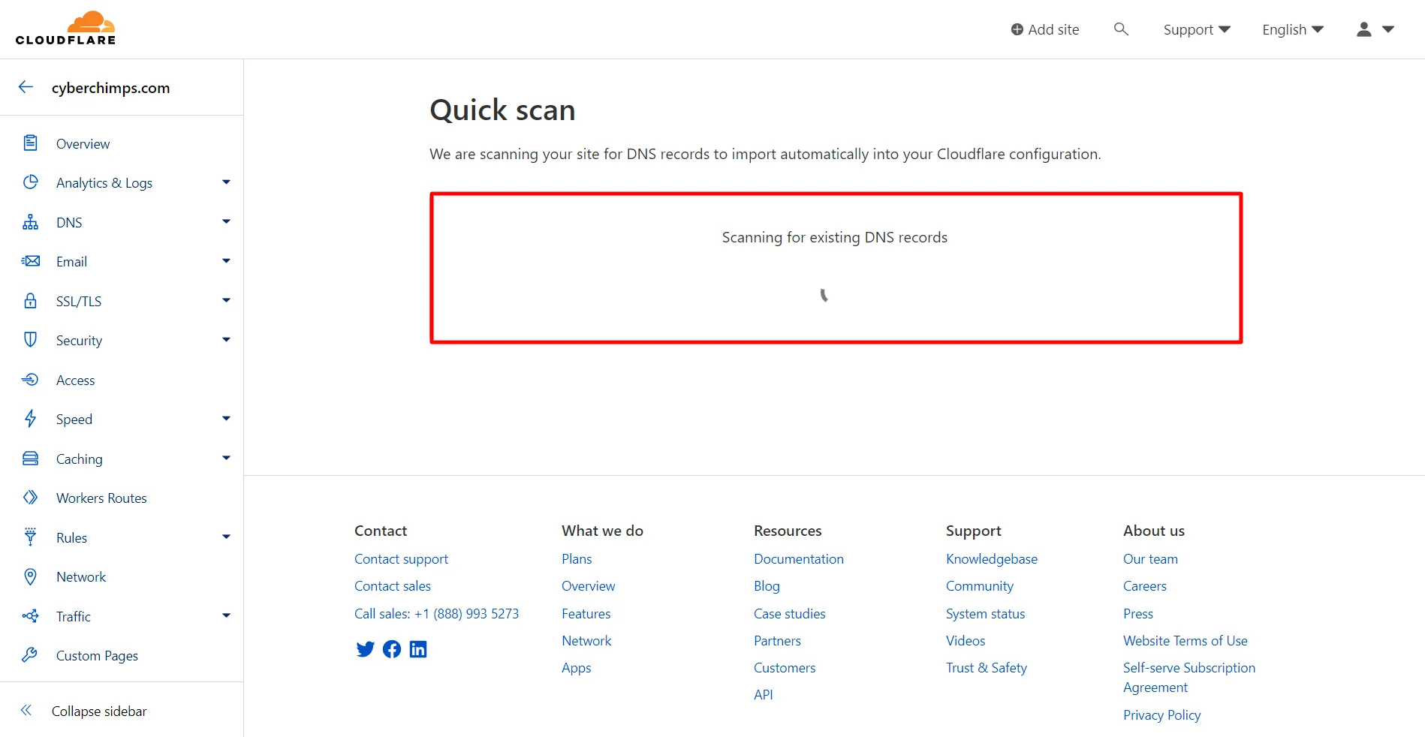Open the Documentation footer link
Image resolution: width=1425 pixels, height=737 pixels.
click(x=799, y=559)
